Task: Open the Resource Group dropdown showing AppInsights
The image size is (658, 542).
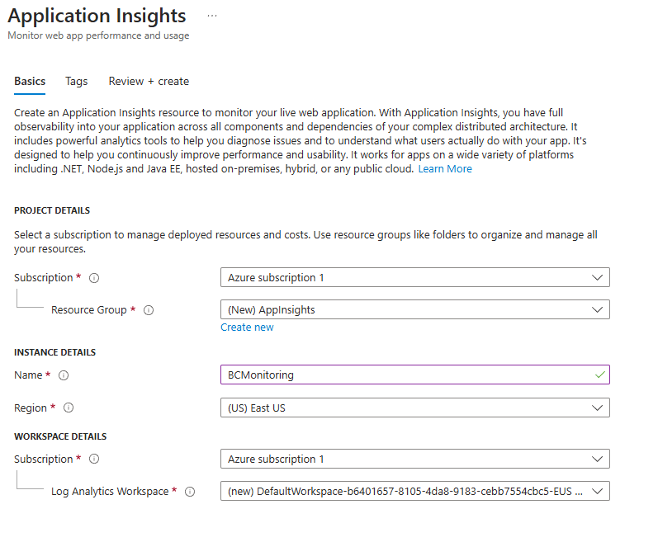Action: click(414, 309)
